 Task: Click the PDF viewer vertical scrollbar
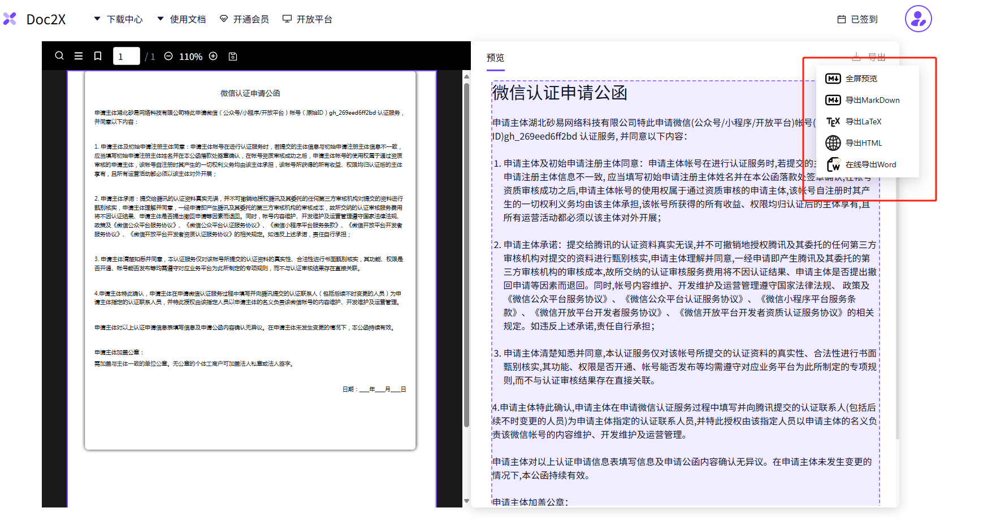click(466, 255)
